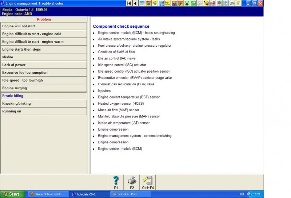This screenshot has width=291, height=198.
Task: Click 'Manifold absolute pressure (MAP) sensor'
Action: pos(129,116)
